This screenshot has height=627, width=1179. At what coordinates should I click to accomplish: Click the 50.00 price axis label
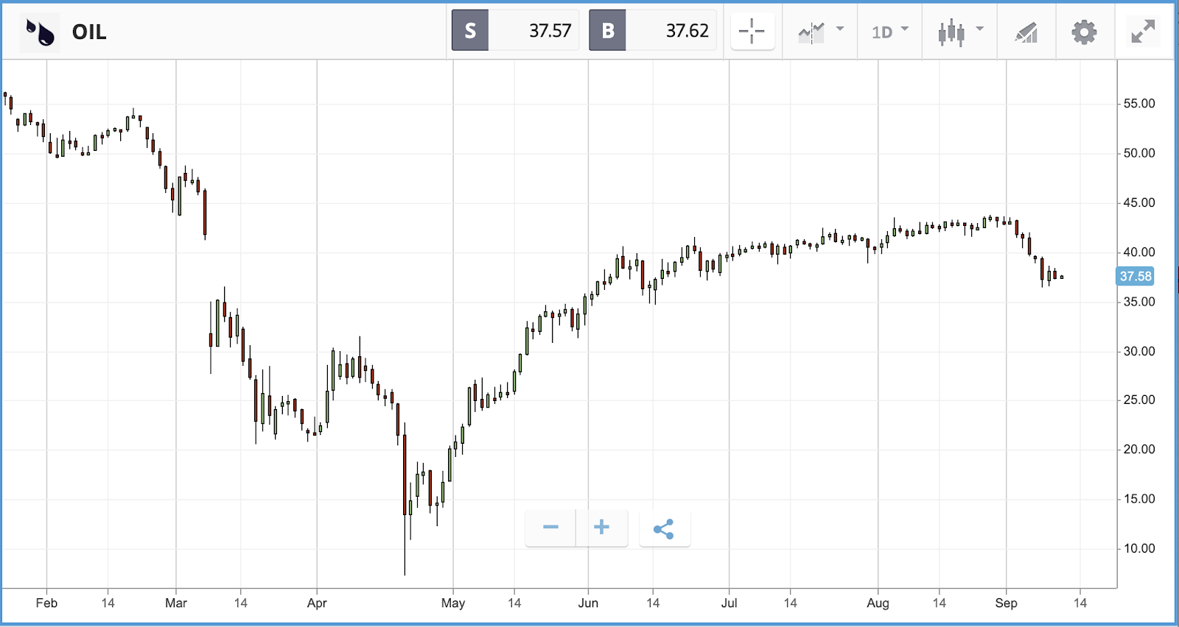tap(1139, 153)
